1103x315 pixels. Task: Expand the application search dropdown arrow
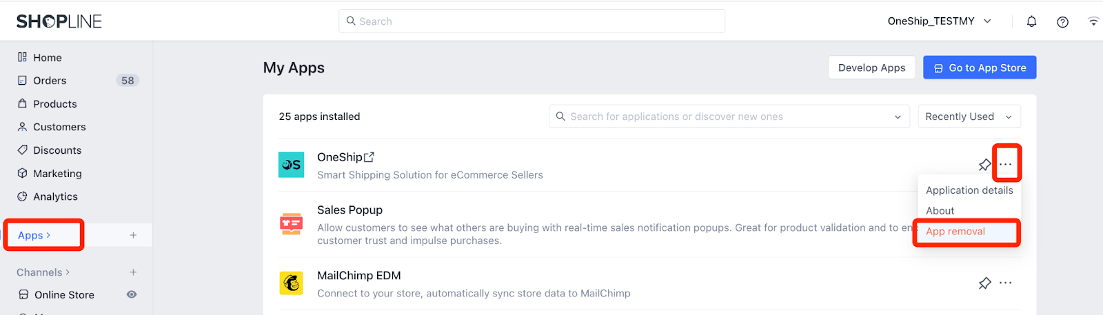(898, 117)
